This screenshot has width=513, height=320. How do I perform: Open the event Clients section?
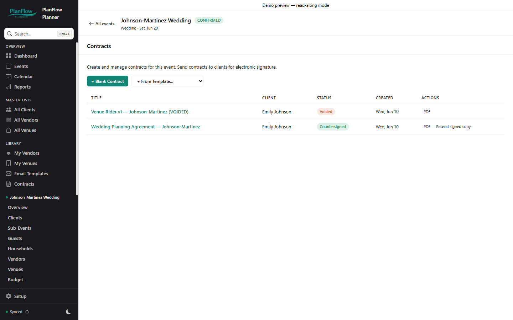(x=15, y=218)
